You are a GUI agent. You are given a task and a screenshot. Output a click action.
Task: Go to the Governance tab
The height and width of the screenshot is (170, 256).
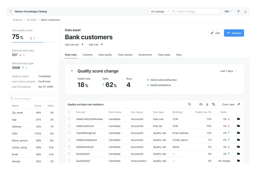(145, 55)
